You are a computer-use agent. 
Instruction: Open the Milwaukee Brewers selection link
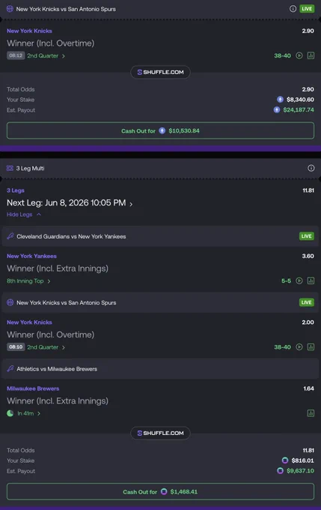33,388
